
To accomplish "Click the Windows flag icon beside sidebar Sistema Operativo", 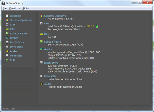I will (7, 20).
